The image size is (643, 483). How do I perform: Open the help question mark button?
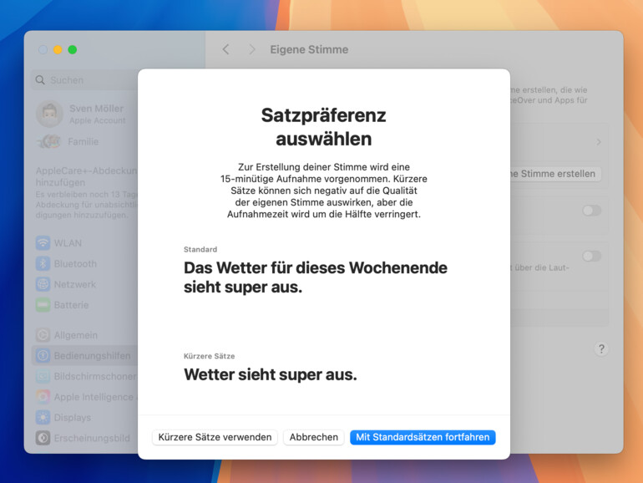click(601, 348)
